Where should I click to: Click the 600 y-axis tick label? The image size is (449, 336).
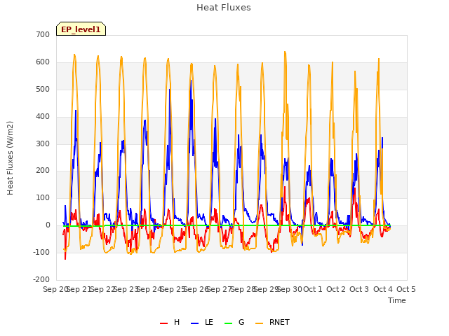(43, 62)
